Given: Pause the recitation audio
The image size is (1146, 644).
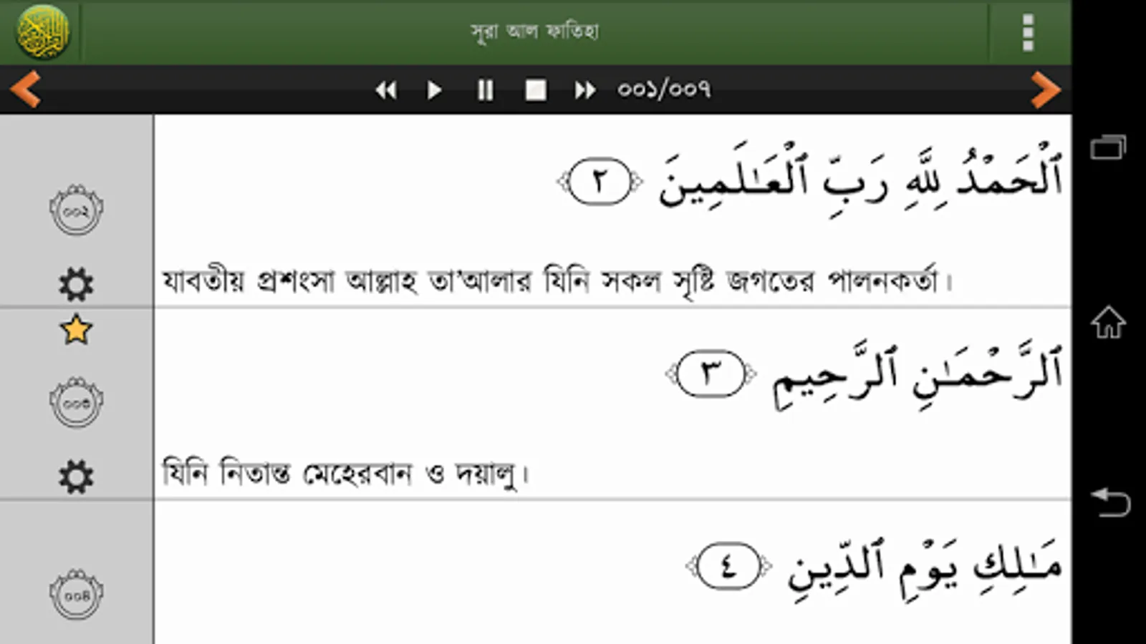Looking at the screenshot, I should click(485, 90).
